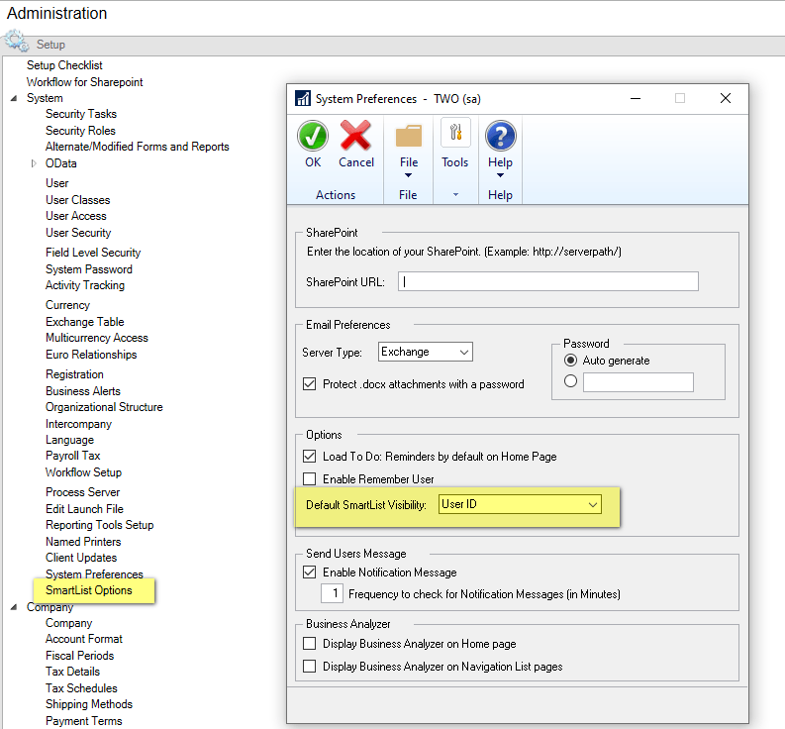Open Multicurrency Access
Viewport: 785px width, 729px height.
97,338
